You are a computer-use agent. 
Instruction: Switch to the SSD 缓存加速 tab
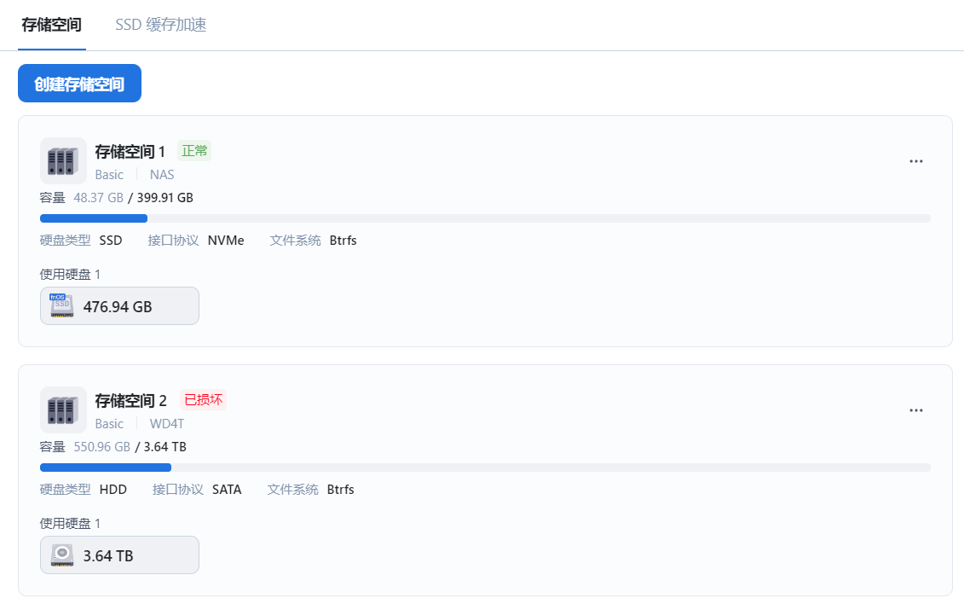click(x=161, y=25)
